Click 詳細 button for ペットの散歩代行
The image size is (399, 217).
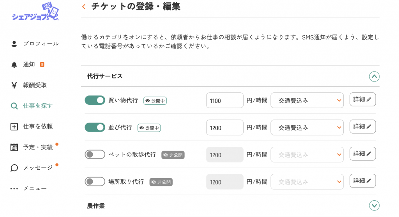pos(362,154)
